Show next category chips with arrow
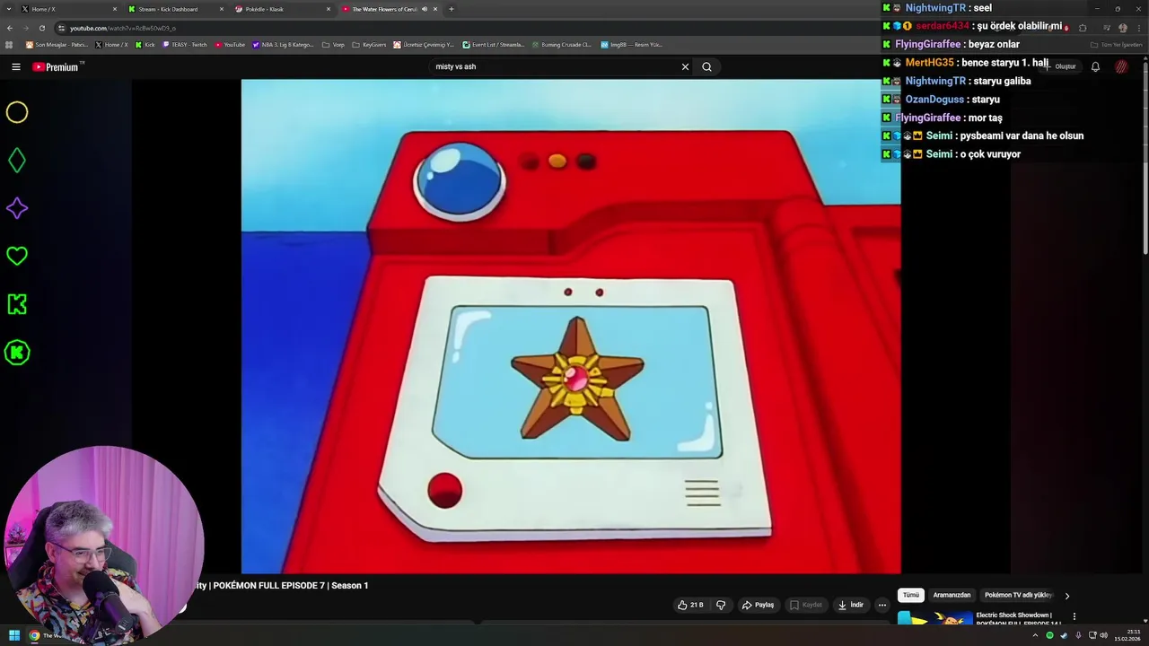1149x646 pixels. pos(1066,595)
